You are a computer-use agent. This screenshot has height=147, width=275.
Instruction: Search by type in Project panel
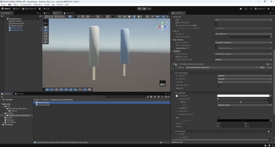[151, 97]
